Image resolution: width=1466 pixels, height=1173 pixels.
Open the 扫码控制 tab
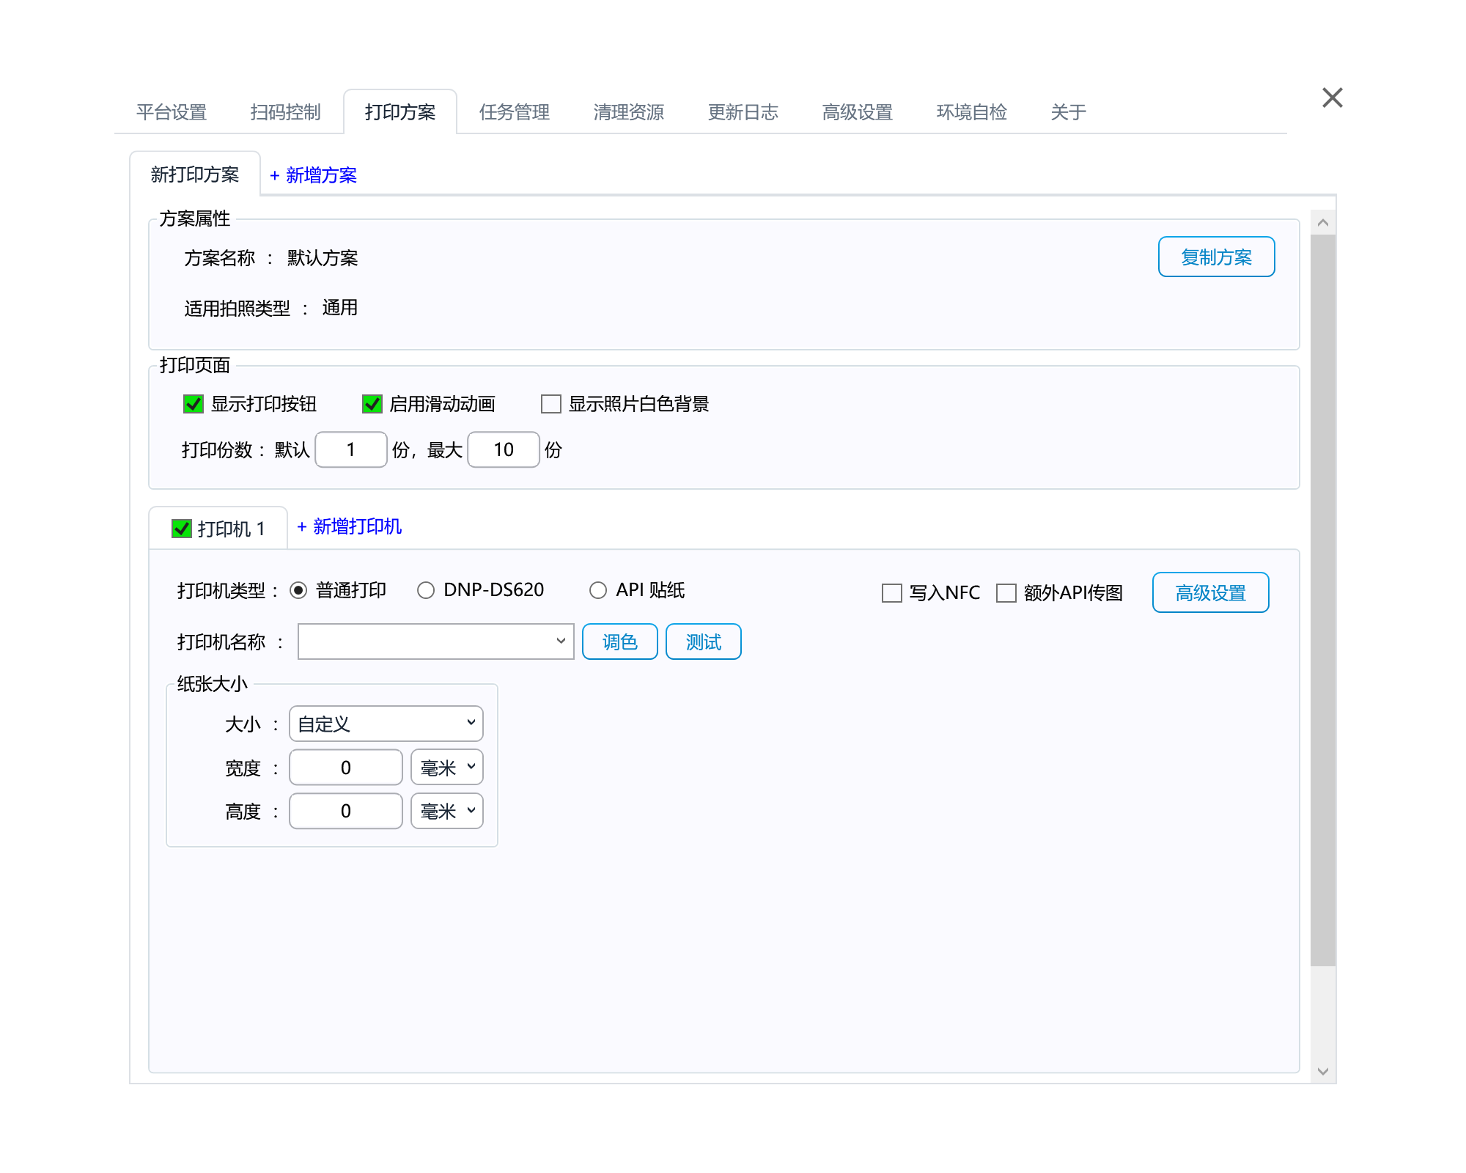286,112
